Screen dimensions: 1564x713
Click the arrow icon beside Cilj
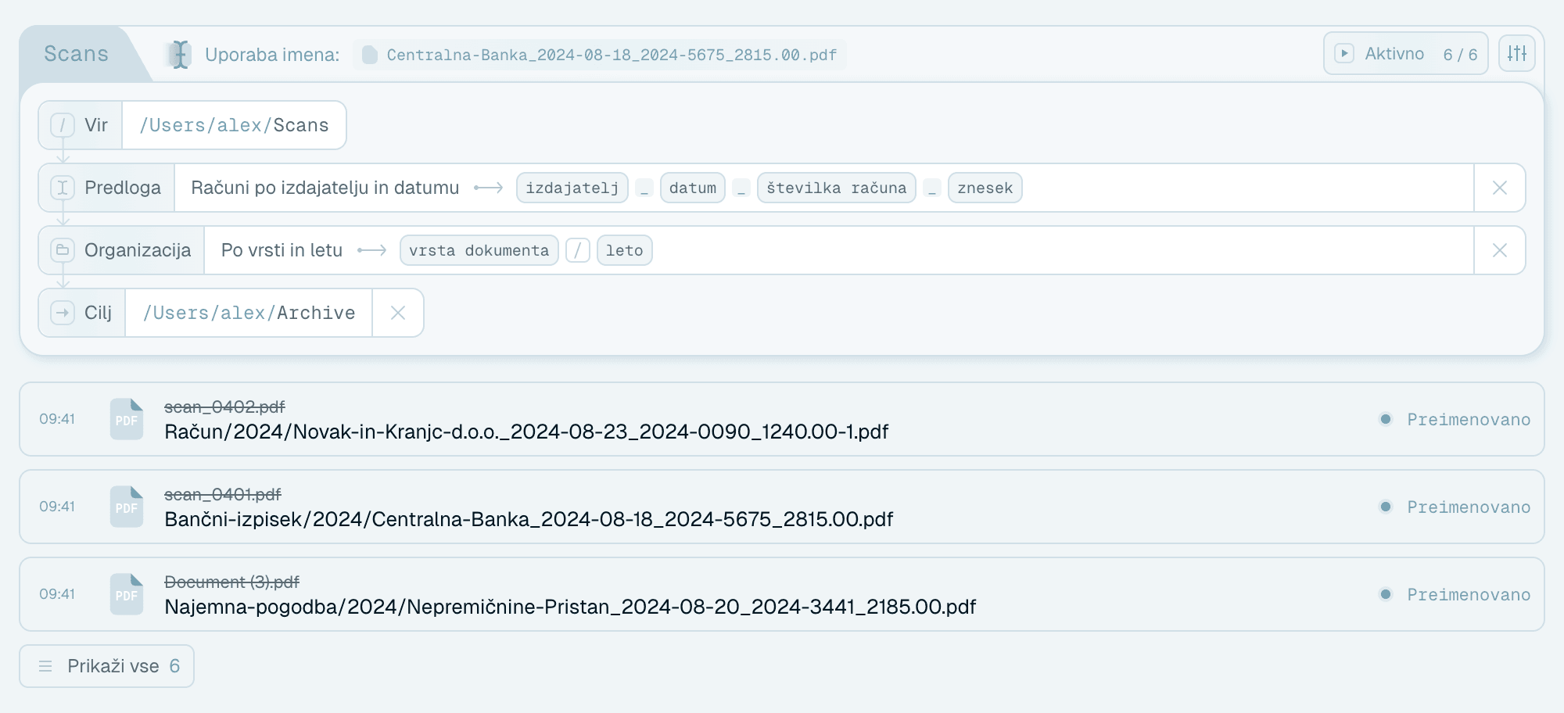(63, 313)
